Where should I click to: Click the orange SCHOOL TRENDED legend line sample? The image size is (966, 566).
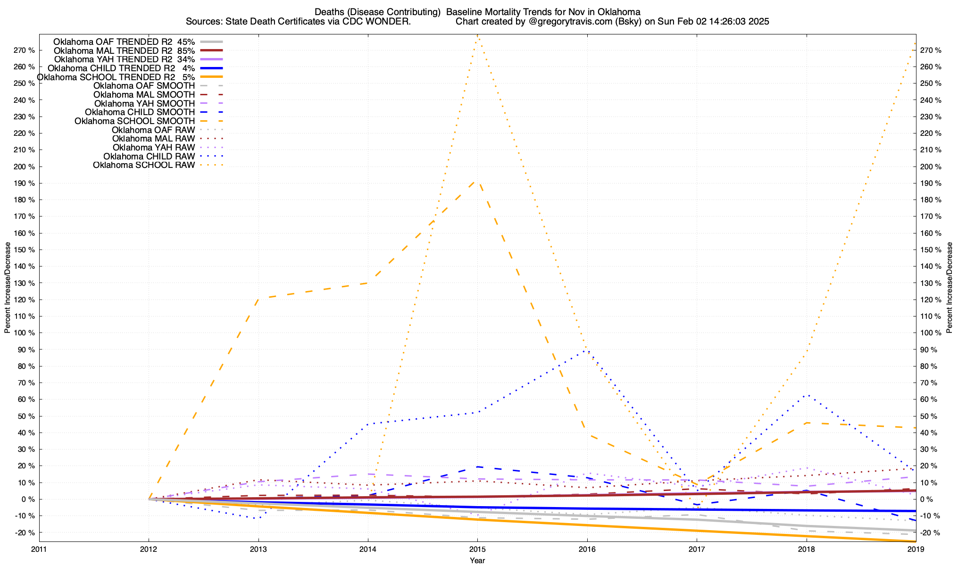(211, 77)
